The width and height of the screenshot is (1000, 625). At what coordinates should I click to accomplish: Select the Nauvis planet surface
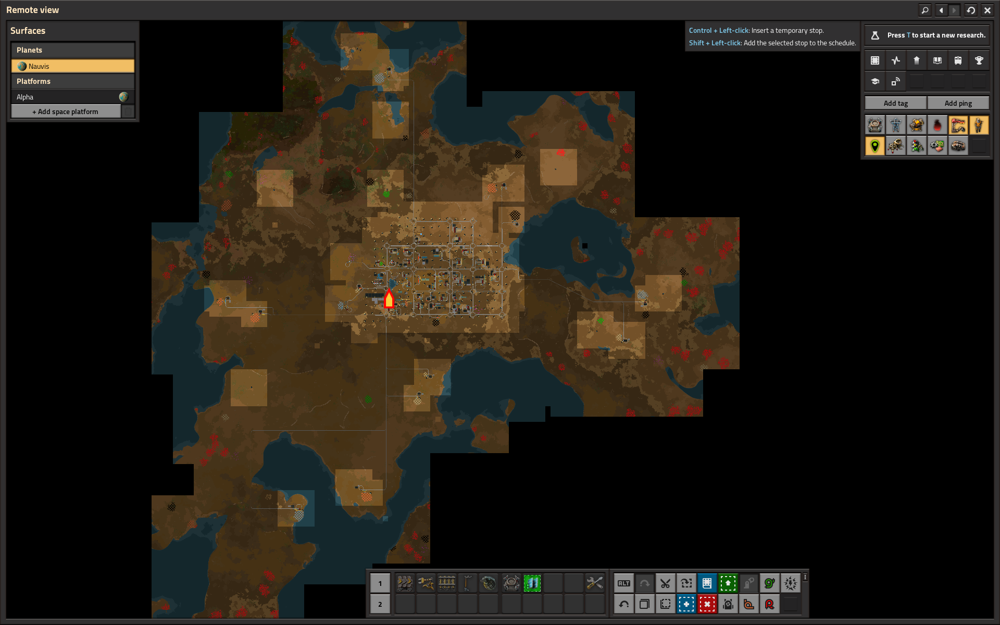point(73,66)
